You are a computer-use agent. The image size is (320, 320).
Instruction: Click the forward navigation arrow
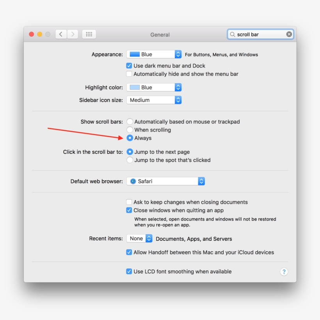pos(73,34)
